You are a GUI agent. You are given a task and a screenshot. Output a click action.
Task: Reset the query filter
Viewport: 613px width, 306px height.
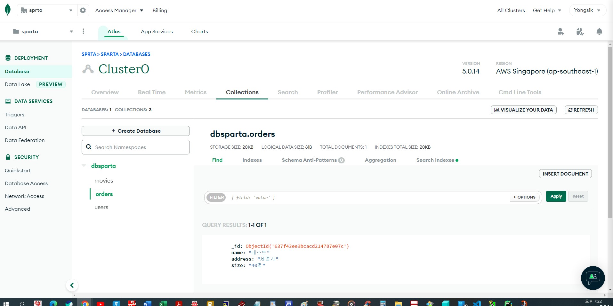coord(578,196)
